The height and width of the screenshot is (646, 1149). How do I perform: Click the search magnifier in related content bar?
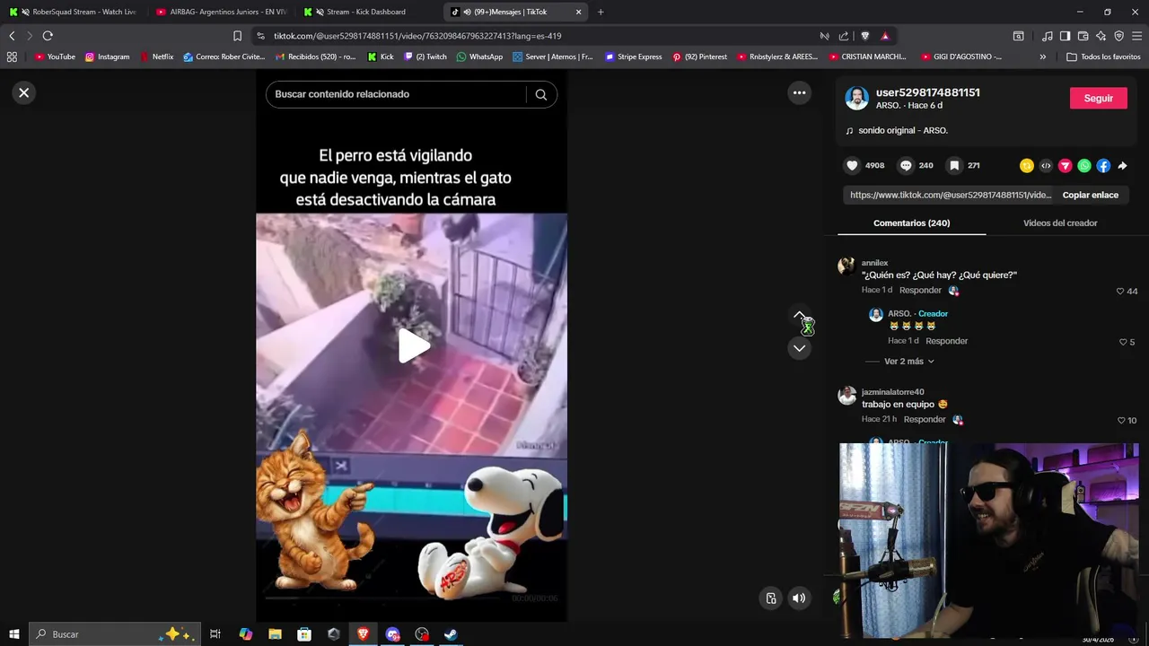[540, 94]
